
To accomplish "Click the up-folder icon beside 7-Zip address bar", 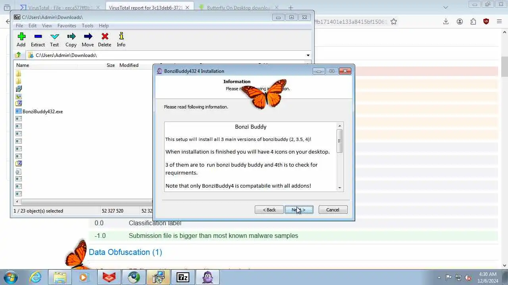I will [18, 55].
